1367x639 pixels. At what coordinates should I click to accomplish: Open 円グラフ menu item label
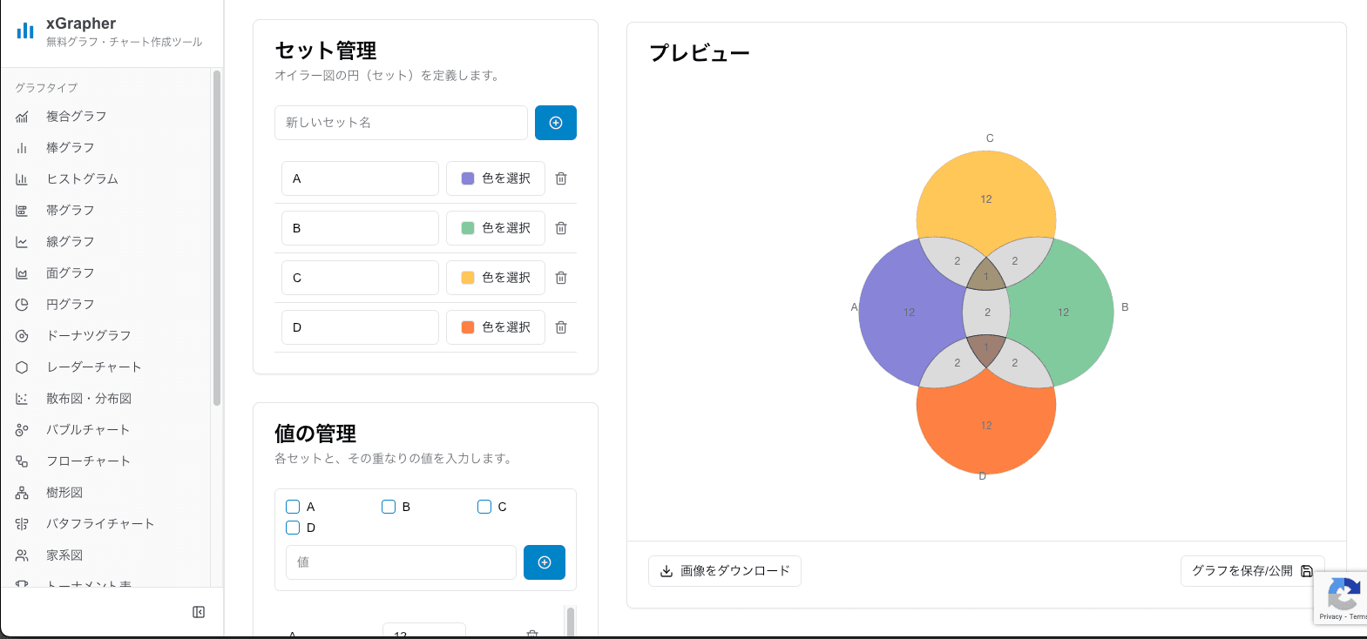pyautogui.click(x=70, y=305)
